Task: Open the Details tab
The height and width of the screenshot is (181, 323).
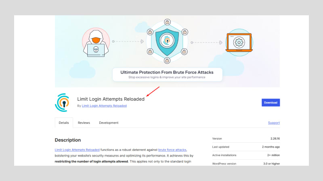Action: pyautogui.click(x=64, y=123)
